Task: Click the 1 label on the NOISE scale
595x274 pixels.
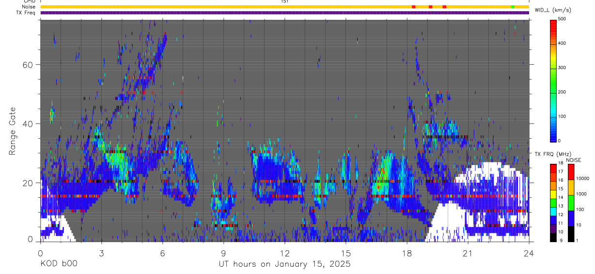Action: pyautogui.click(x=578, y=240)
